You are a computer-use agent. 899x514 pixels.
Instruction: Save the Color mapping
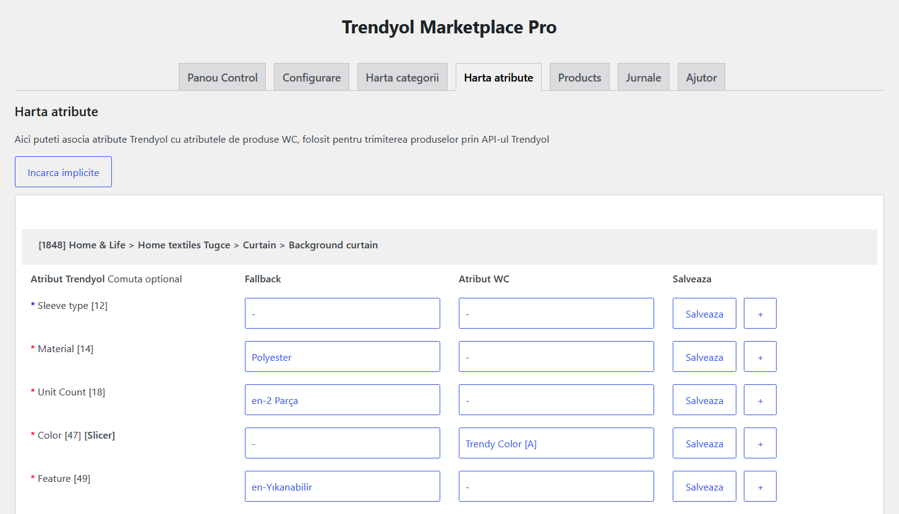pyautogui.click(x=704, y=443)
